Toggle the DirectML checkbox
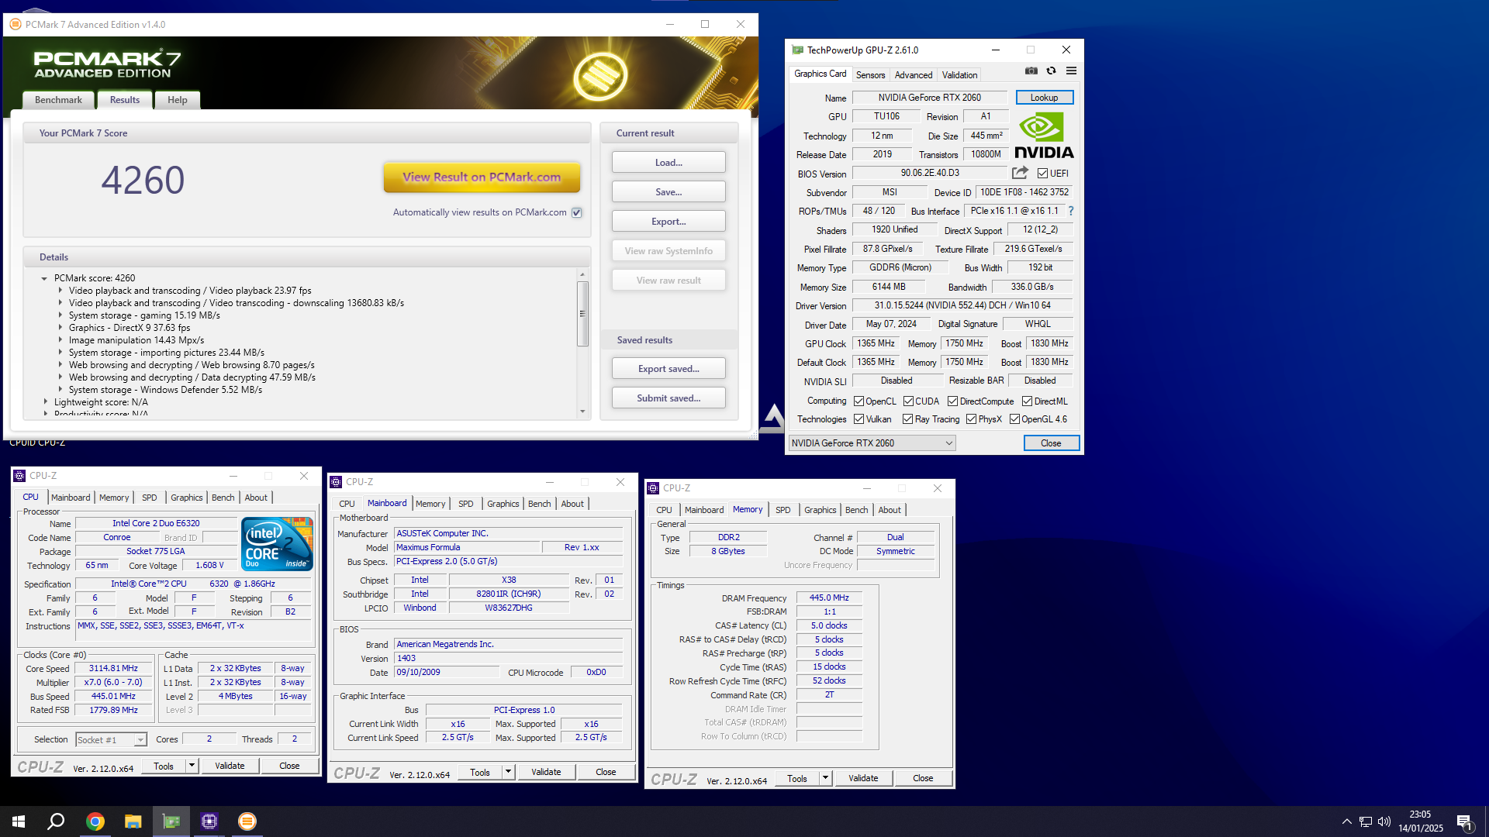 pos(1027,401)
